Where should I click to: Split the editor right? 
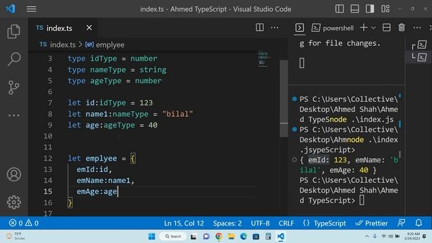coord(259,28)
